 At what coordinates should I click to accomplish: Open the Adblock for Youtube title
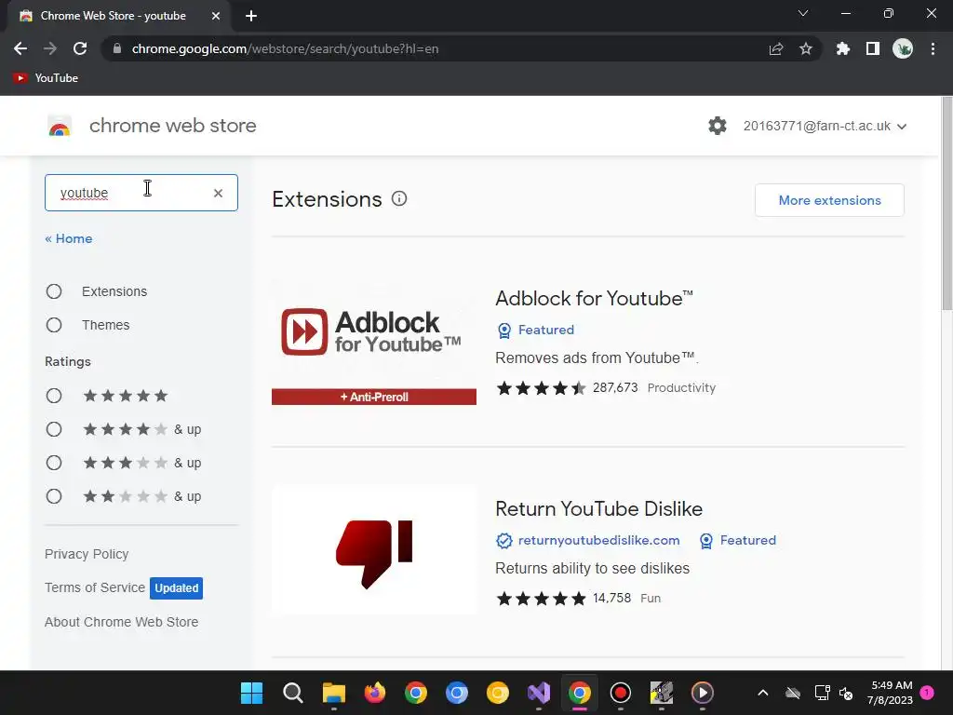point(594,299)
